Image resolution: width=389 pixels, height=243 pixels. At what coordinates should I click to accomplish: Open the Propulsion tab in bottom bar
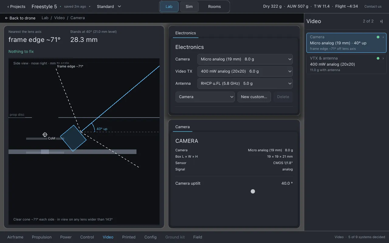pos(42,237)
